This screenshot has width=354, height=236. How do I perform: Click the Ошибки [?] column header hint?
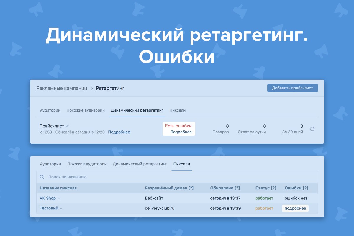pyautogui.click(x=305, y=188)
